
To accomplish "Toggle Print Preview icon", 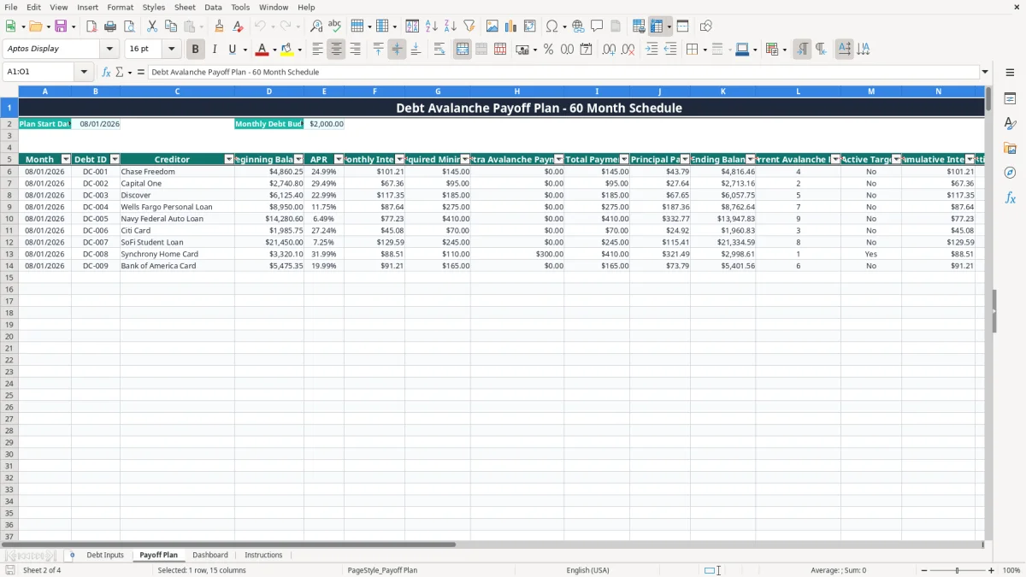I will pyautogui.click(x=129, y=26).
